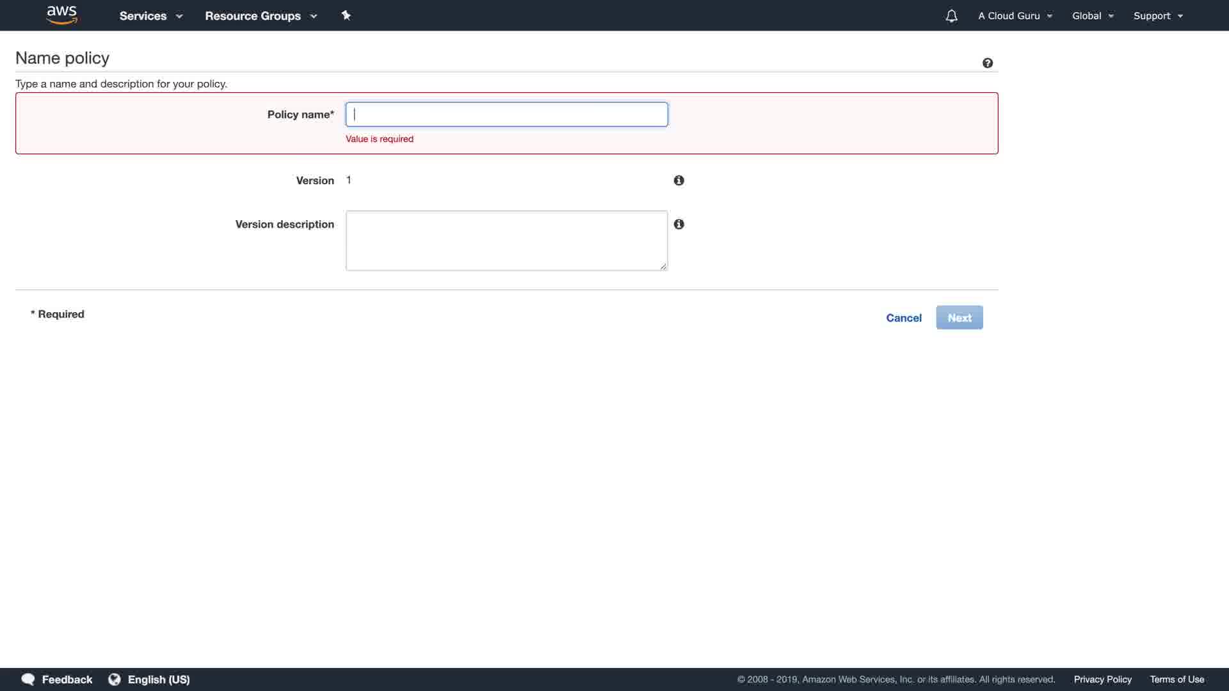
Task: Open the Privacy Policy link
Action: (1102, 679)
